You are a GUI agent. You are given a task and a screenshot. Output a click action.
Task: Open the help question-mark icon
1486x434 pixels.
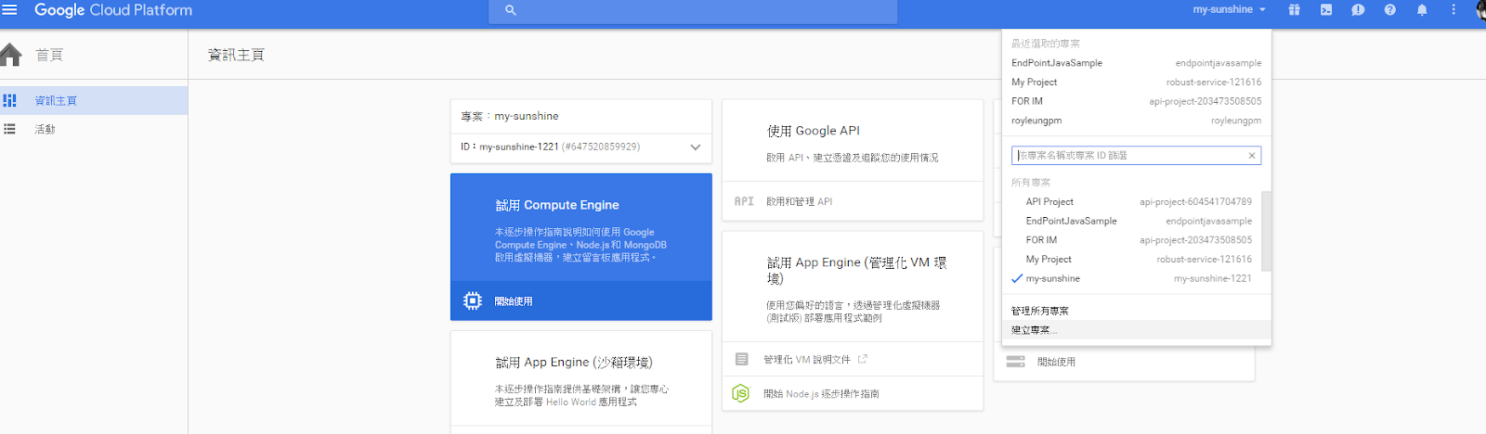1389,10
